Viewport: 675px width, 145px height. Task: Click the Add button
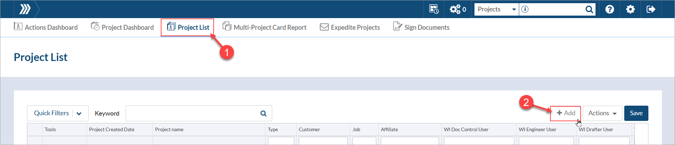pos(566,113)
